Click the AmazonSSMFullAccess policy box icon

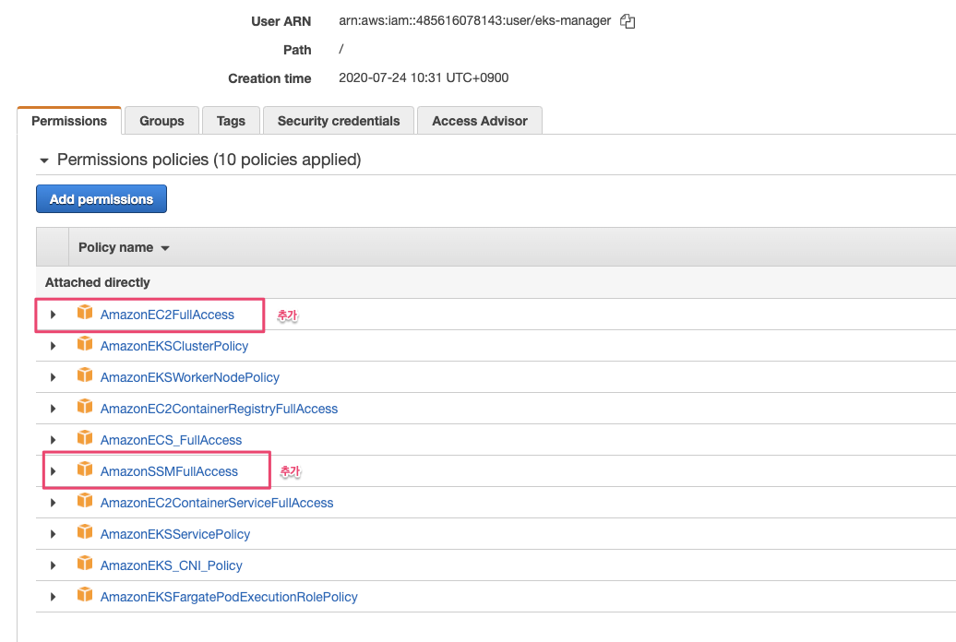[x=85, y=470]
